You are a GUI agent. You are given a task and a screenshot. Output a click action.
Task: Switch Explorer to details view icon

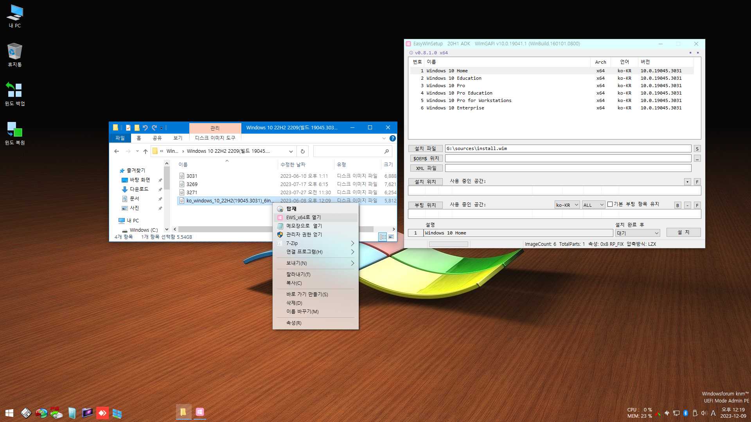click(383, 237)
